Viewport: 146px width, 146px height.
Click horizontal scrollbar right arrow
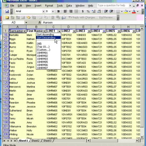pyautogui.click(x=137, y=140)
